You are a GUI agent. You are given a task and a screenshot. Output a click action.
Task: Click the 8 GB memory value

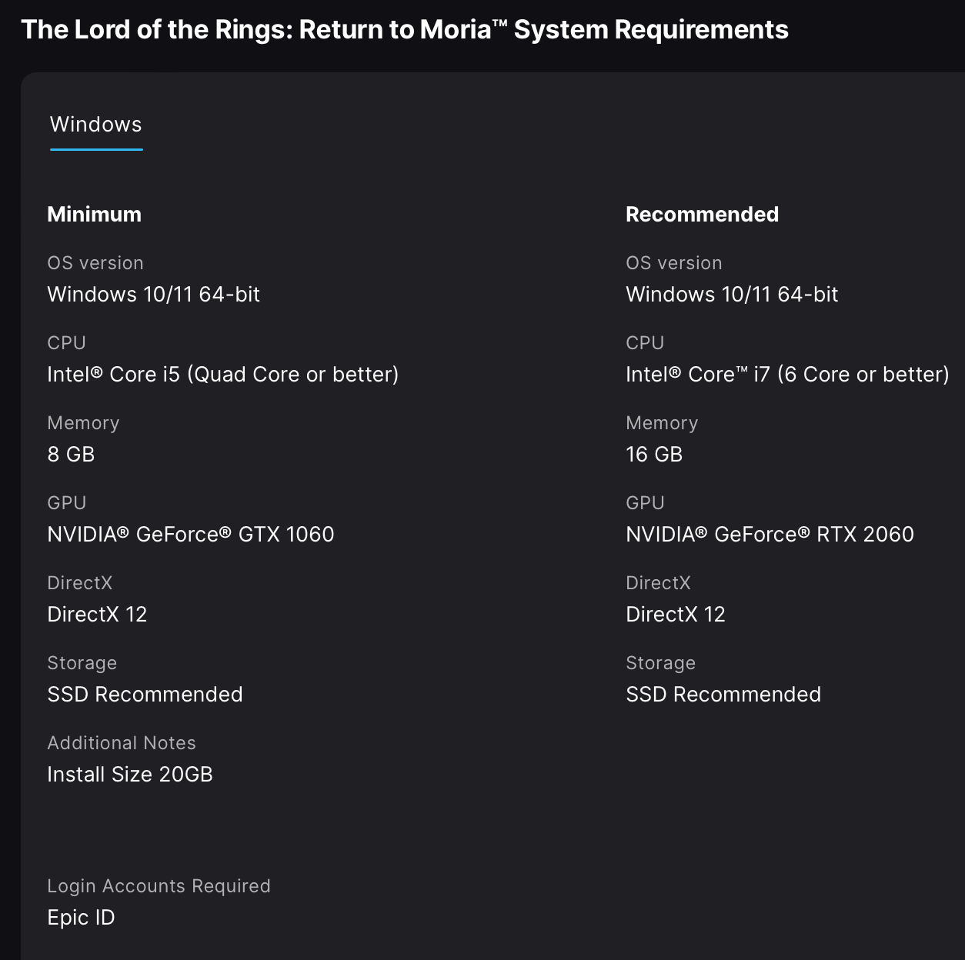click(x=71, y=455)
